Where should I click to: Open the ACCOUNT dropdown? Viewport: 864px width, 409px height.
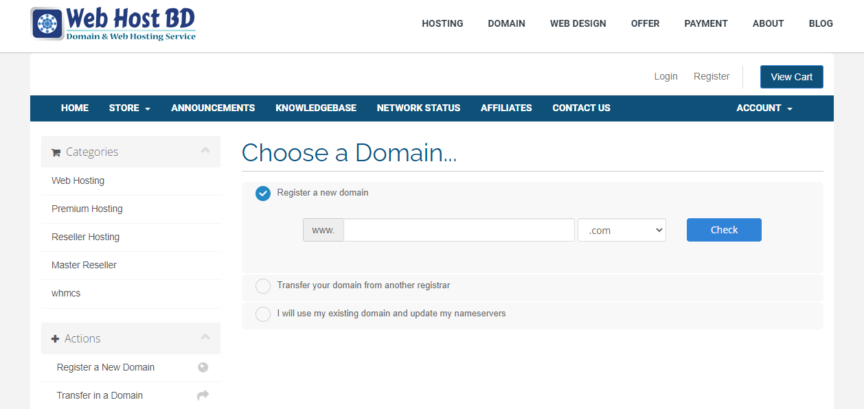click(x=763, y=108)
